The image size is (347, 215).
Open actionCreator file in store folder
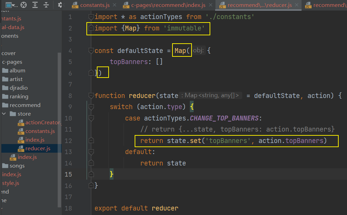[x=43, y=122]
